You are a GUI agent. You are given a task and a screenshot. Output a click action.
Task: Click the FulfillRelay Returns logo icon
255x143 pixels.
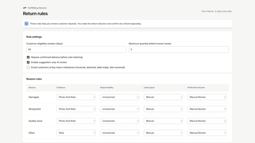point(25,8)
